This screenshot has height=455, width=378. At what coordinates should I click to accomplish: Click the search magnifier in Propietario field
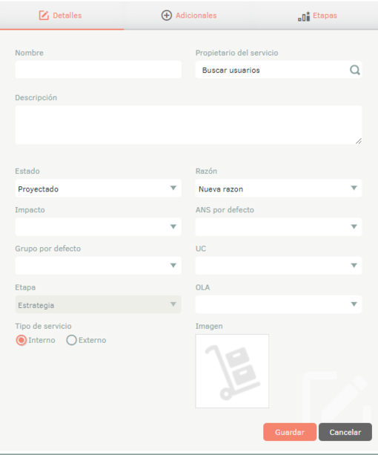click(354, 70)
